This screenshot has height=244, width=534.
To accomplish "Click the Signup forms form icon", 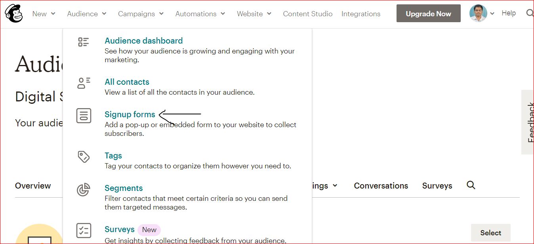I will (x=84, y=116).
